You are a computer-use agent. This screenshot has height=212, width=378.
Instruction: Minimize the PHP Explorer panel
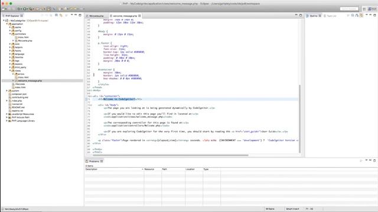(76, 15)
